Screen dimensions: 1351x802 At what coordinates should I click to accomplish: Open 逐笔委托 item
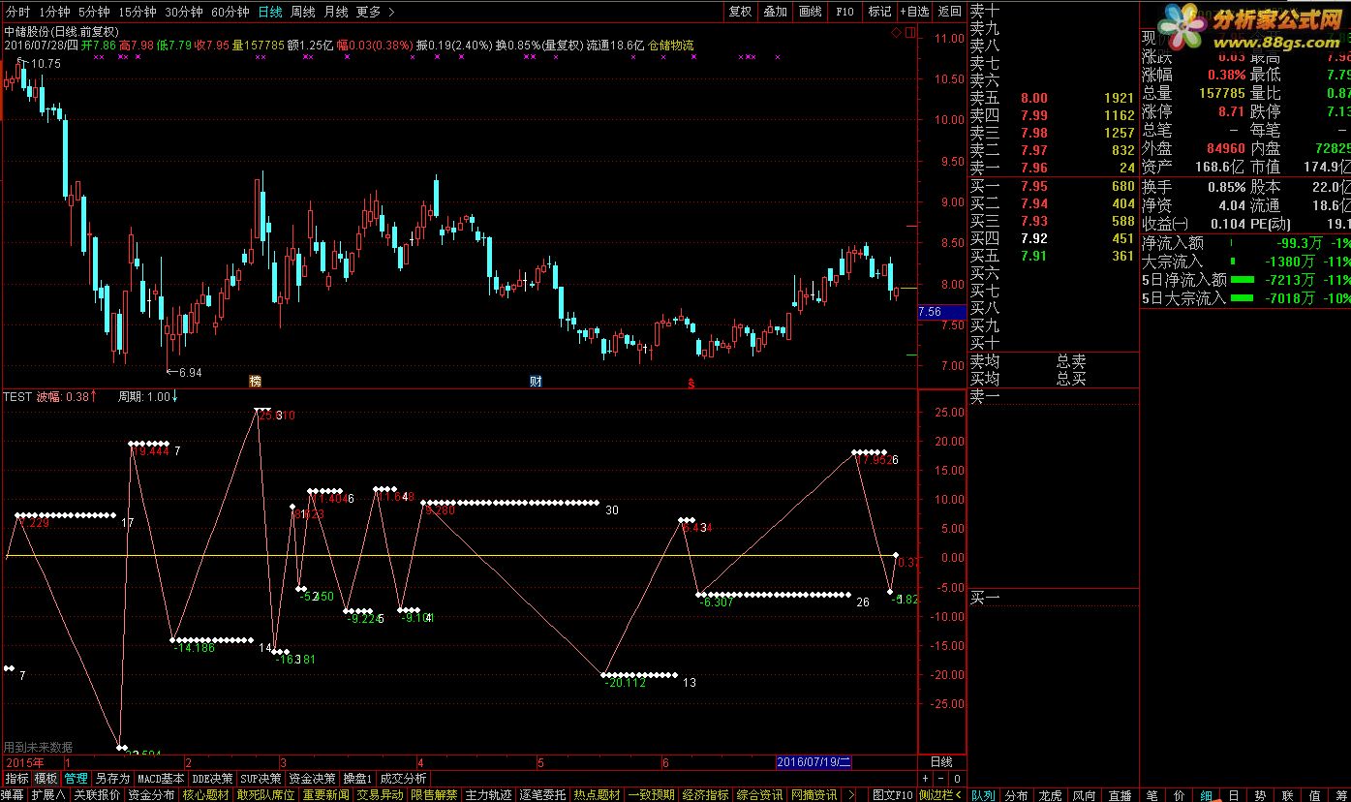(x=542, y=794)
